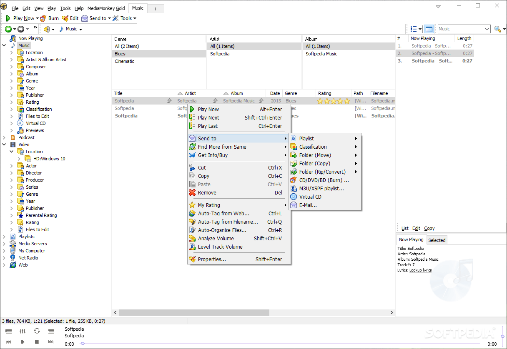The height and width of the screenshot is (349, 507).
Task: Click the playback seek bar
Action: 281,343
